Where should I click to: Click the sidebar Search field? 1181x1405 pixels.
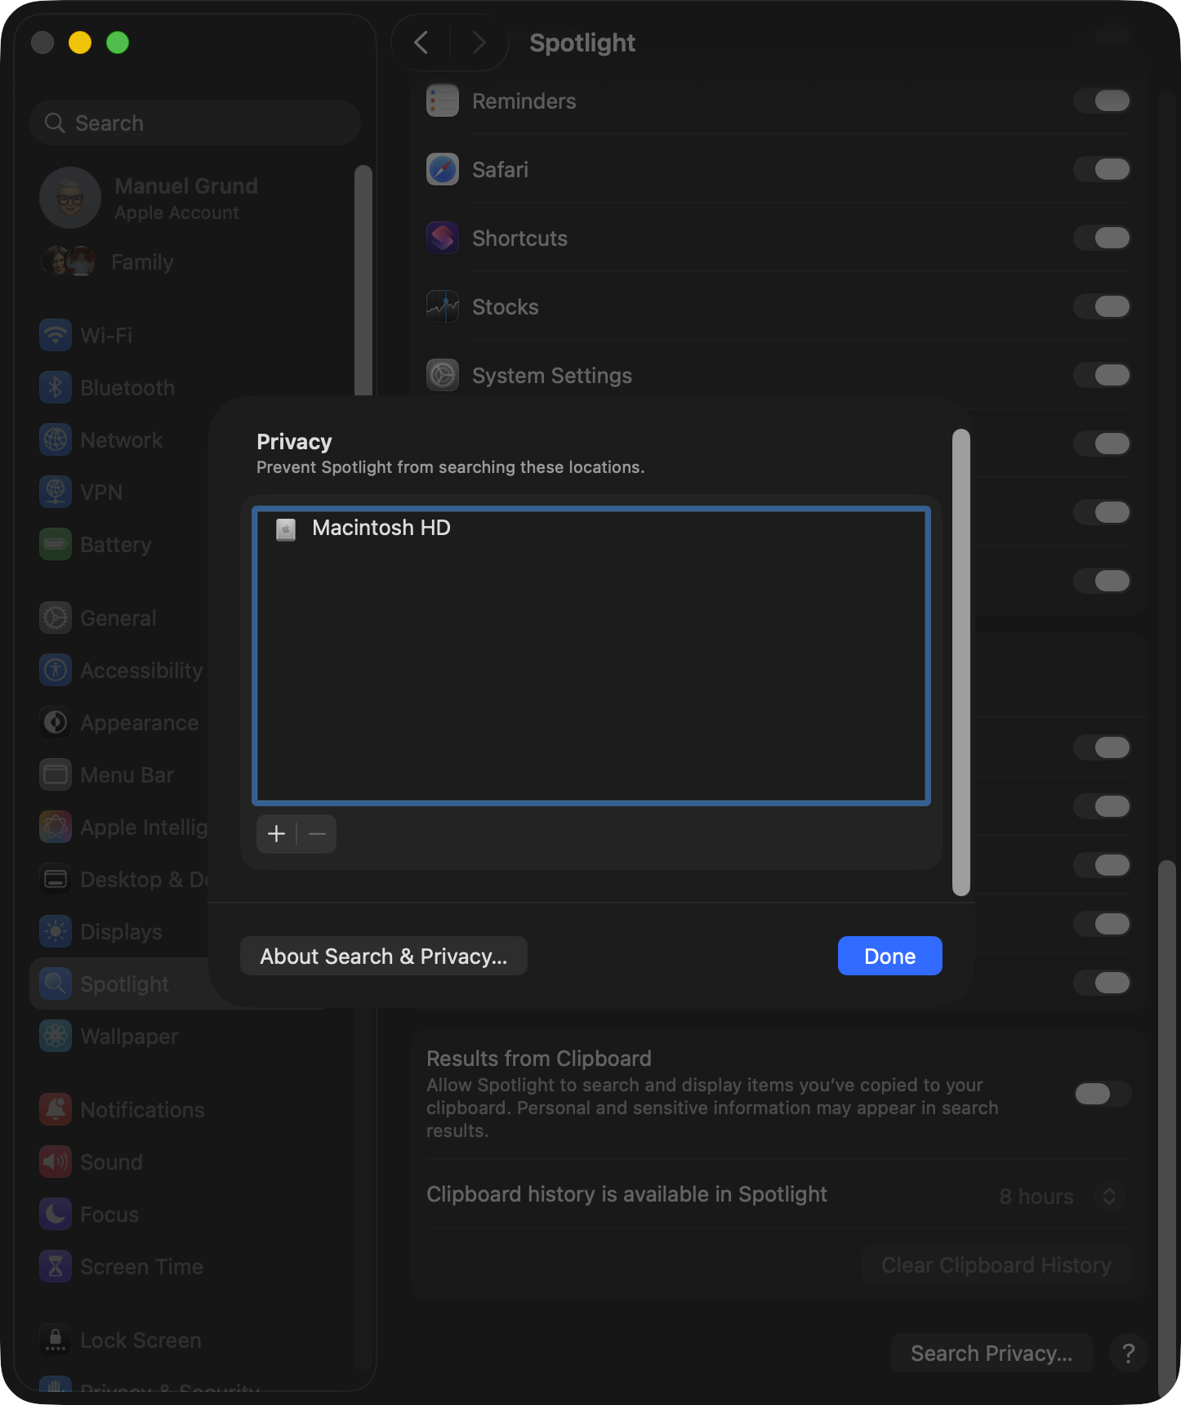pyautogui.click(x=196, y=123)
